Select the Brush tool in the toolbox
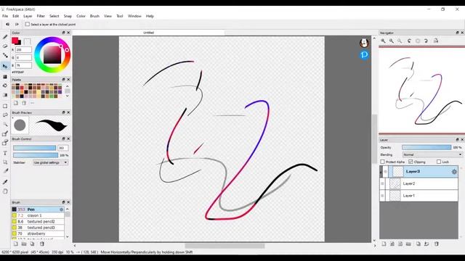The width and height of the screenshot is (465, 261). (5, 37)
